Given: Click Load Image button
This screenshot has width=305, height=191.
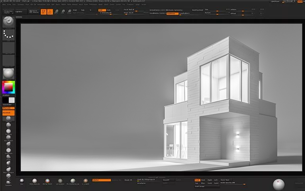Looking at the screenshot, I should tap(207, 186).
